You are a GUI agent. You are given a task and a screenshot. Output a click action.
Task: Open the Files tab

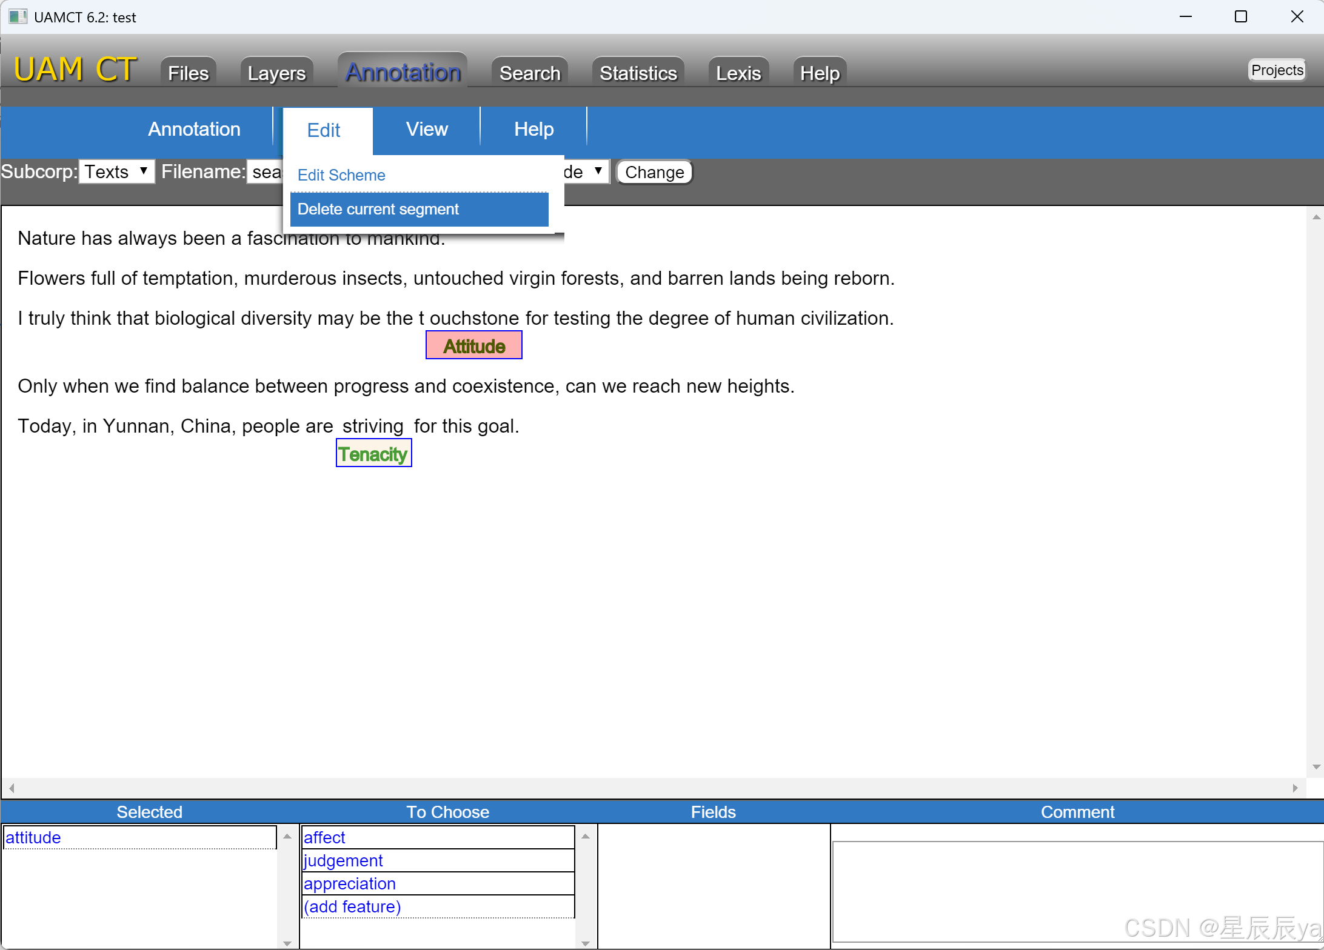click(187, 72)
